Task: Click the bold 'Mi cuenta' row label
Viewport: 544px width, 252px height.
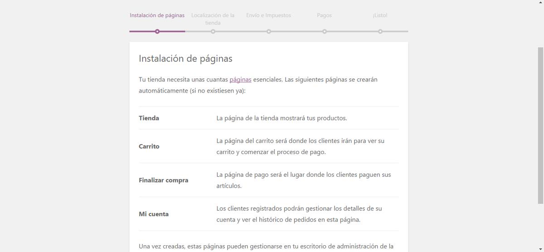Action: (x=154, y=214)
